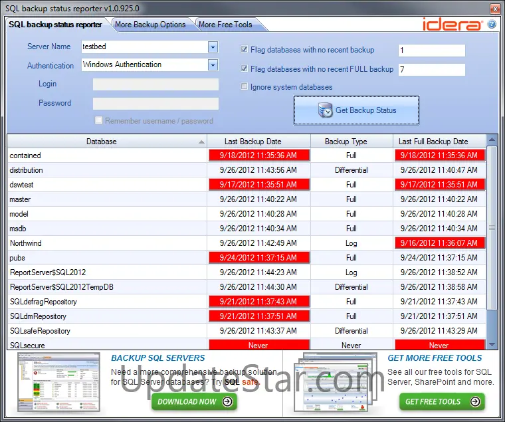Open the More Backup Options tab
Image resolution: width=505 pixels, height=422 pixels.
[150, 25]
